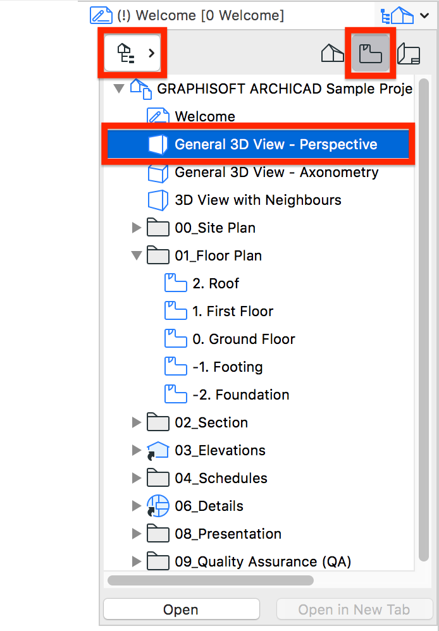Collapse the 01_Floor Plan folder
Viewport: 439px width, 631px height.
pyautogui.click(x=137, y=255)
